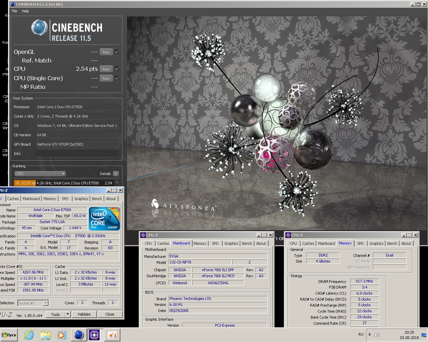Click the ranking Details arrow button
This screenshot has height=342, width=428.
click(116, 174)
